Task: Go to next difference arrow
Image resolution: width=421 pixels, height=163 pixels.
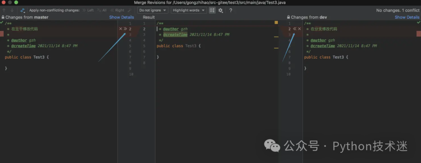Action: tap(12, 10)
